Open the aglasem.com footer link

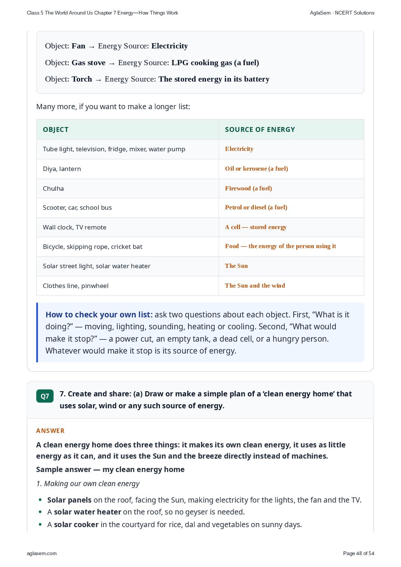pos(42,553)
